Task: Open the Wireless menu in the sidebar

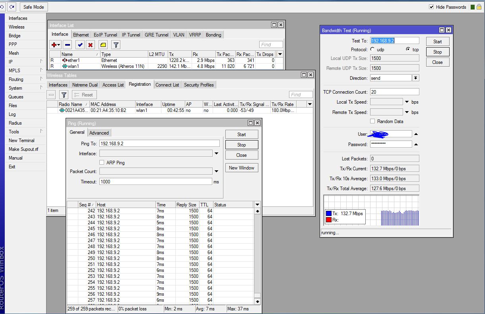Action: click(17, 27)
